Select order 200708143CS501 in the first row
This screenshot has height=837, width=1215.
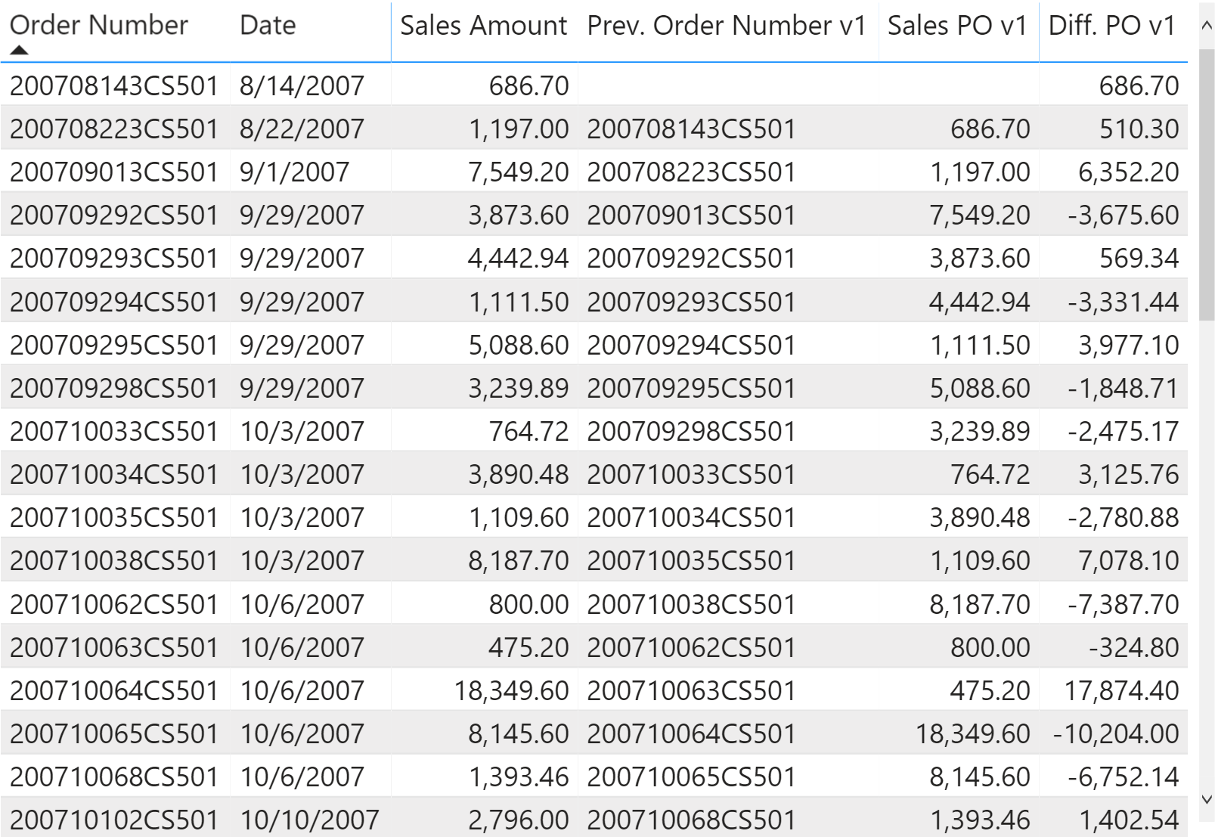[x=114, y=85]
